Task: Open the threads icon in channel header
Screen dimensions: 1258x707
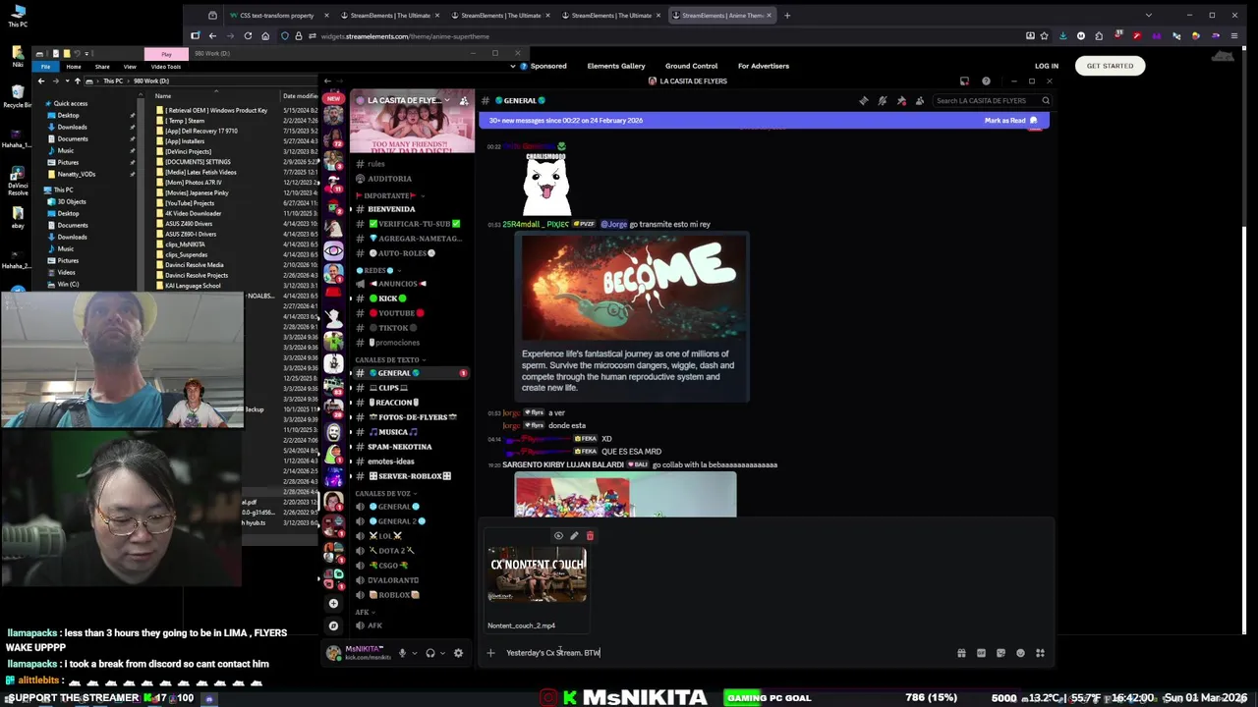Action: coord(863,100)
